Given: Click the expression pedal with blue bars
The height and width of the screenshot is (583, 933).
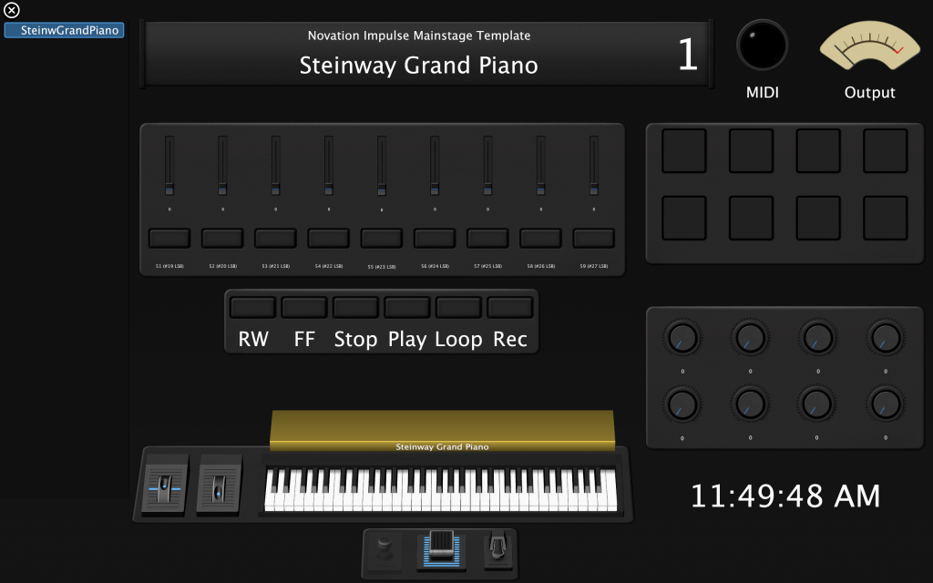Looking at the screenshot, I should tap(441, 549).
